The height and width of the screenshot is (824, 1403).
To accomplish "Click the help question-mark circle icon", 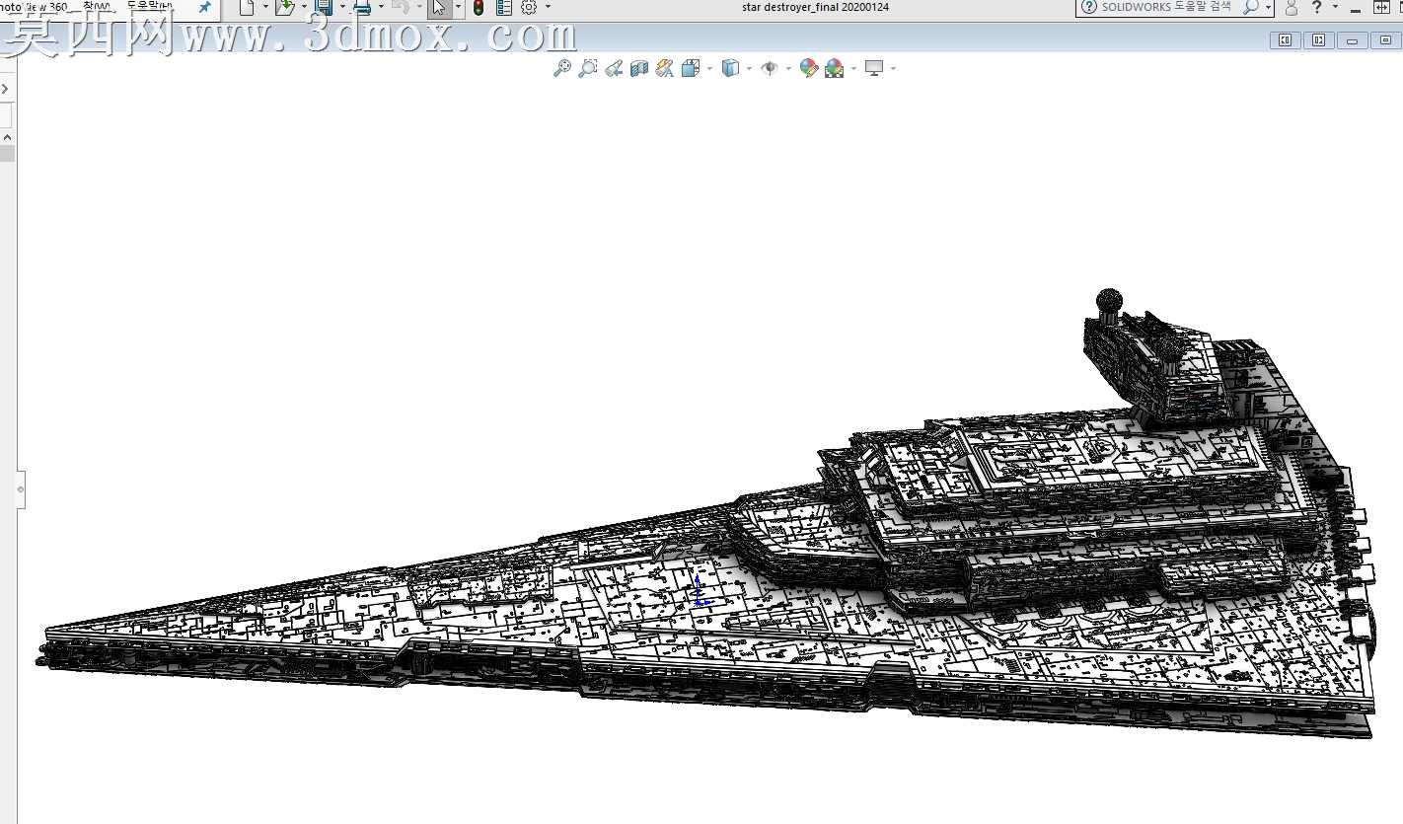I will point(1088,7).
